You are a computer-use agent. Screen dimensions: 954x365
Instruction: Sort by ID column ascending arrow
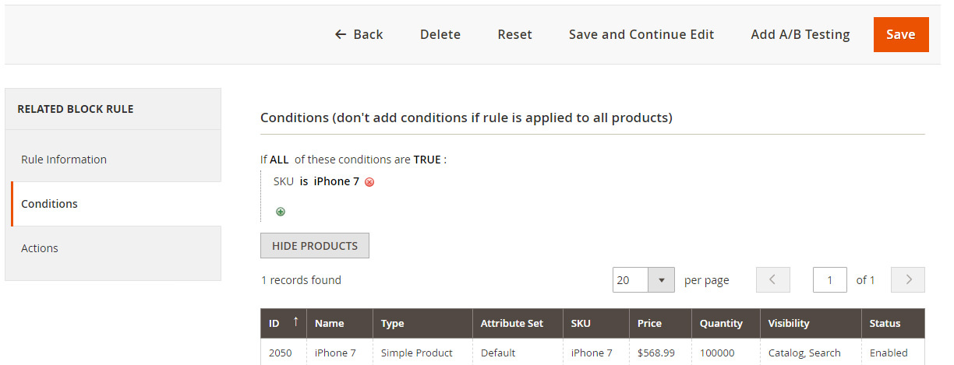pos(295,321)
